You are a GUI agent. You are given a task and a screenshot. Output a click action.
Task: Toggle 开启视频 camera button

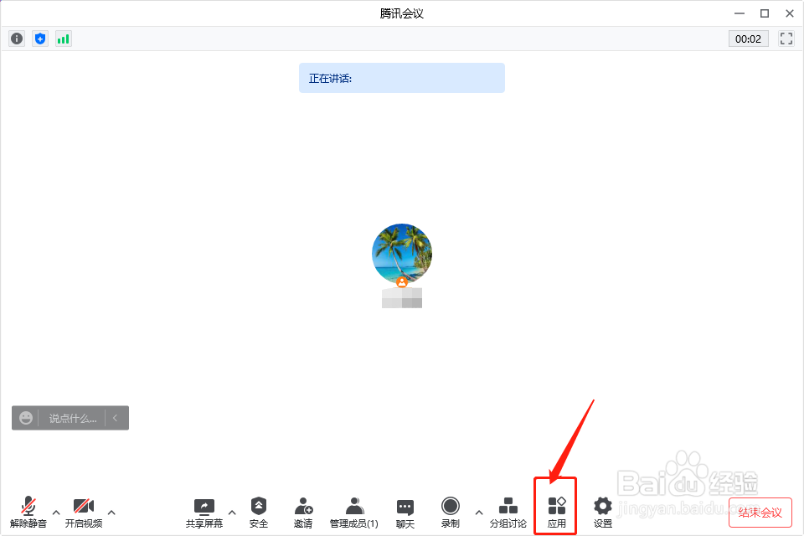(x=84, y=513)
